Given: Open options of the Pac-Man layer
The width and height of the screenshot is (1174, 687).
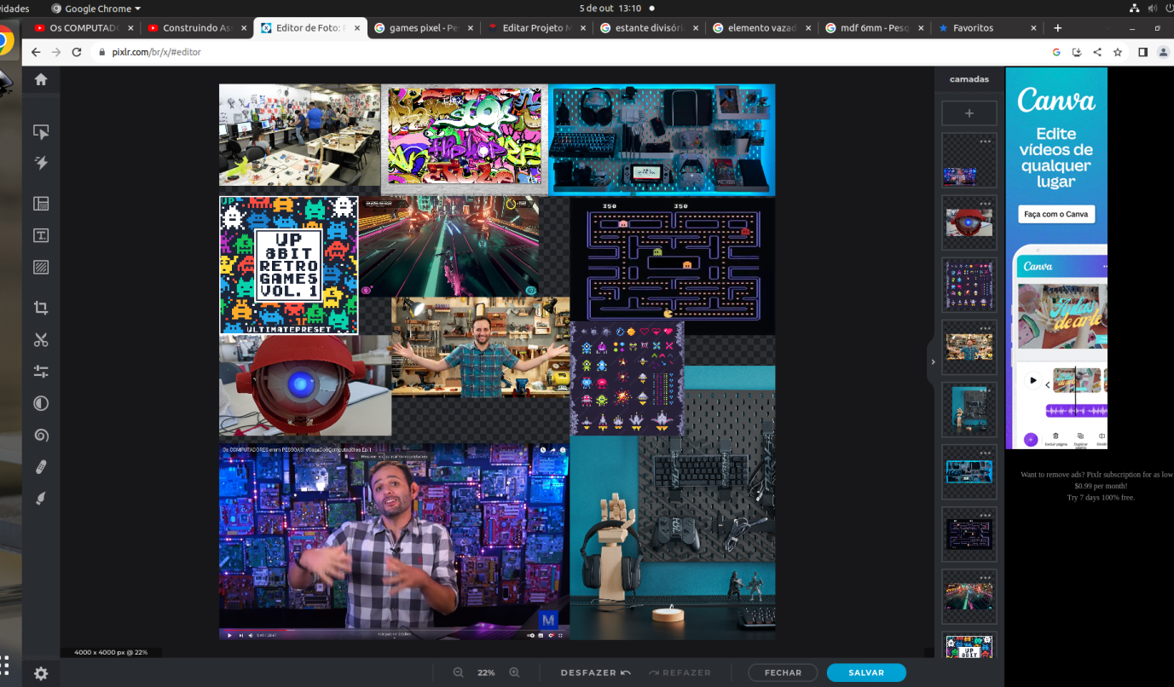Looking at the screenshot, I should [985, 515].
